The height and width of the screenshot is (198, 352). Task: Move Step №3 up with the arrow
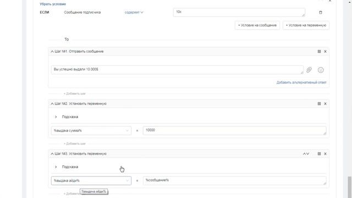[304, 154]
